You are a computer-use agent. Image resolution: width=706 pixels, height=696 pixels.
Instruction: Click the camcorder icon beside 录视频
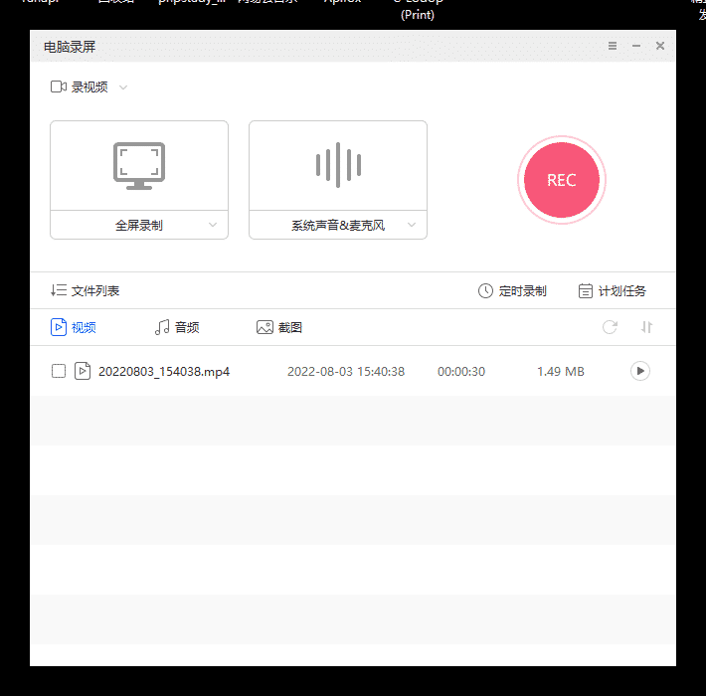[x=59, y=87]
